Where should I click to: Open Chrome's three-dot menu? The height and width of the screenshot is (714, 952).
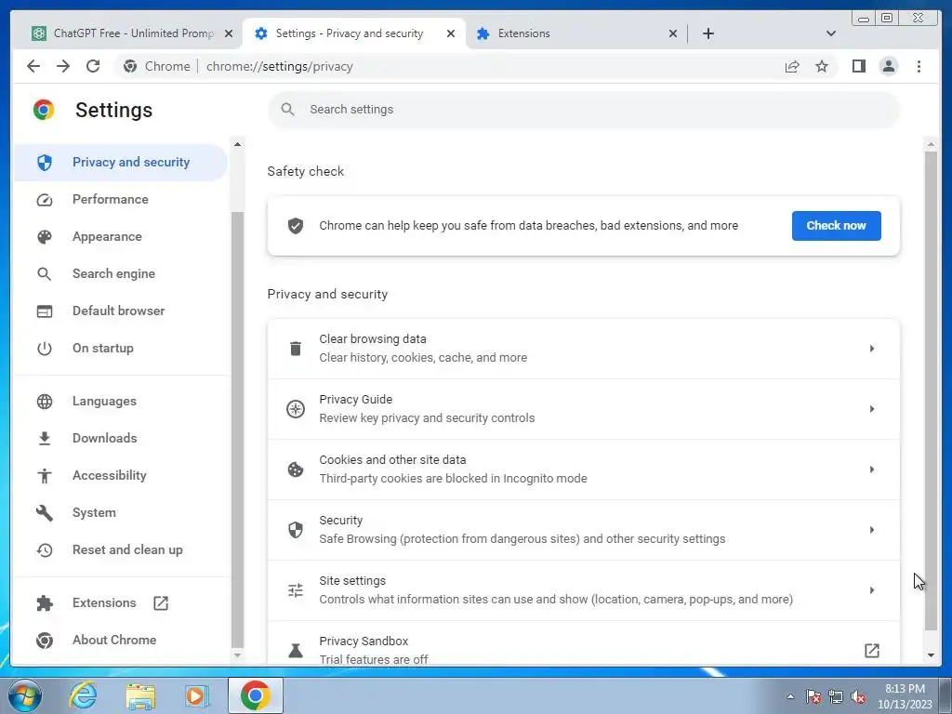click(x=919, y=66)
